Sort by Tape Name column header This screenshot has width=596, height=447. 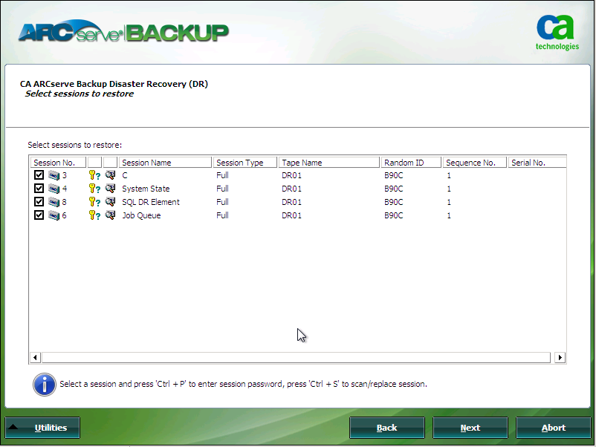329,163
